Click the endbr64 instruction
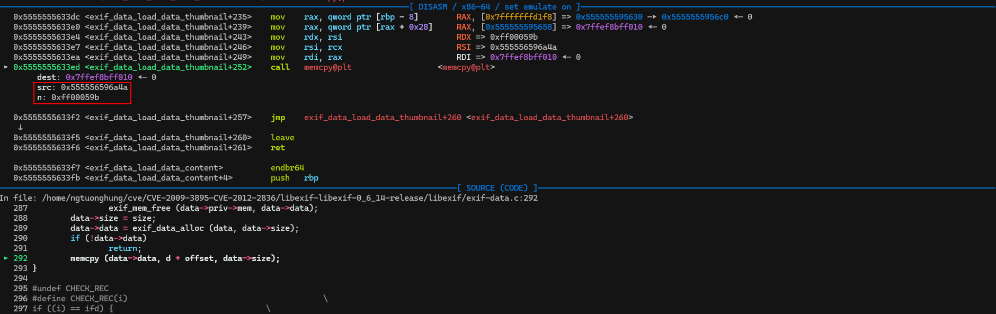Screen dimensions: 996x314 287,168
